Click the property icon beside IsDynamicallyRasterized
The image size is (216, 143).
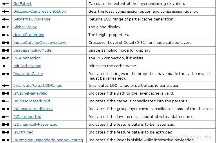6,125
